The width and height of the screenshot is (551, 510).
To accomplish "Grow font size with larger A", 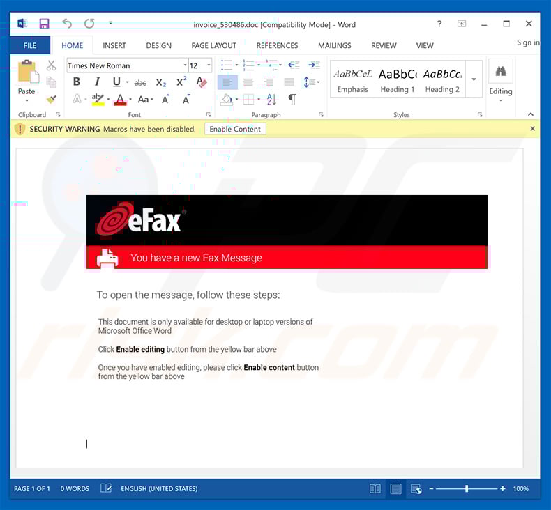I will pos(165,100).
